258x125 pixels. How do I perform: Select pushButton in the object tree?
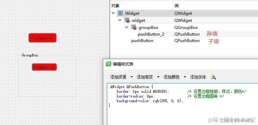tap(142, 41)
